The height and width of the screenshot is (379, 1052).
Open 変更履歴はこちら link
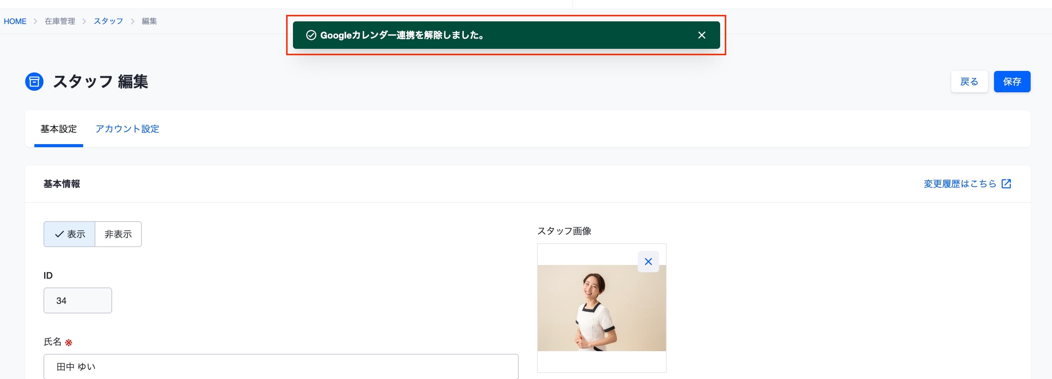pos(960,184)
